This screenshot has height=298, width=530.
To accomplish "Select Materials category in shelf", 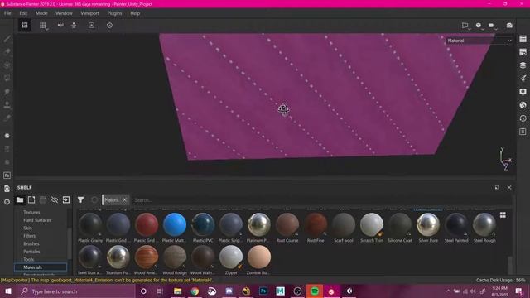I will click(41, 267).
